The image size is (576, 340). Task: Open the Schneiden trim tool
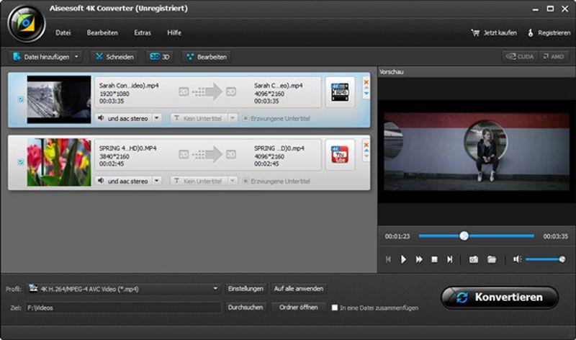(114, 57)
